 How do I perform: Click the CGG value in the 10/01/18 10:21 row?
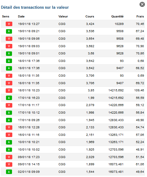62,142
